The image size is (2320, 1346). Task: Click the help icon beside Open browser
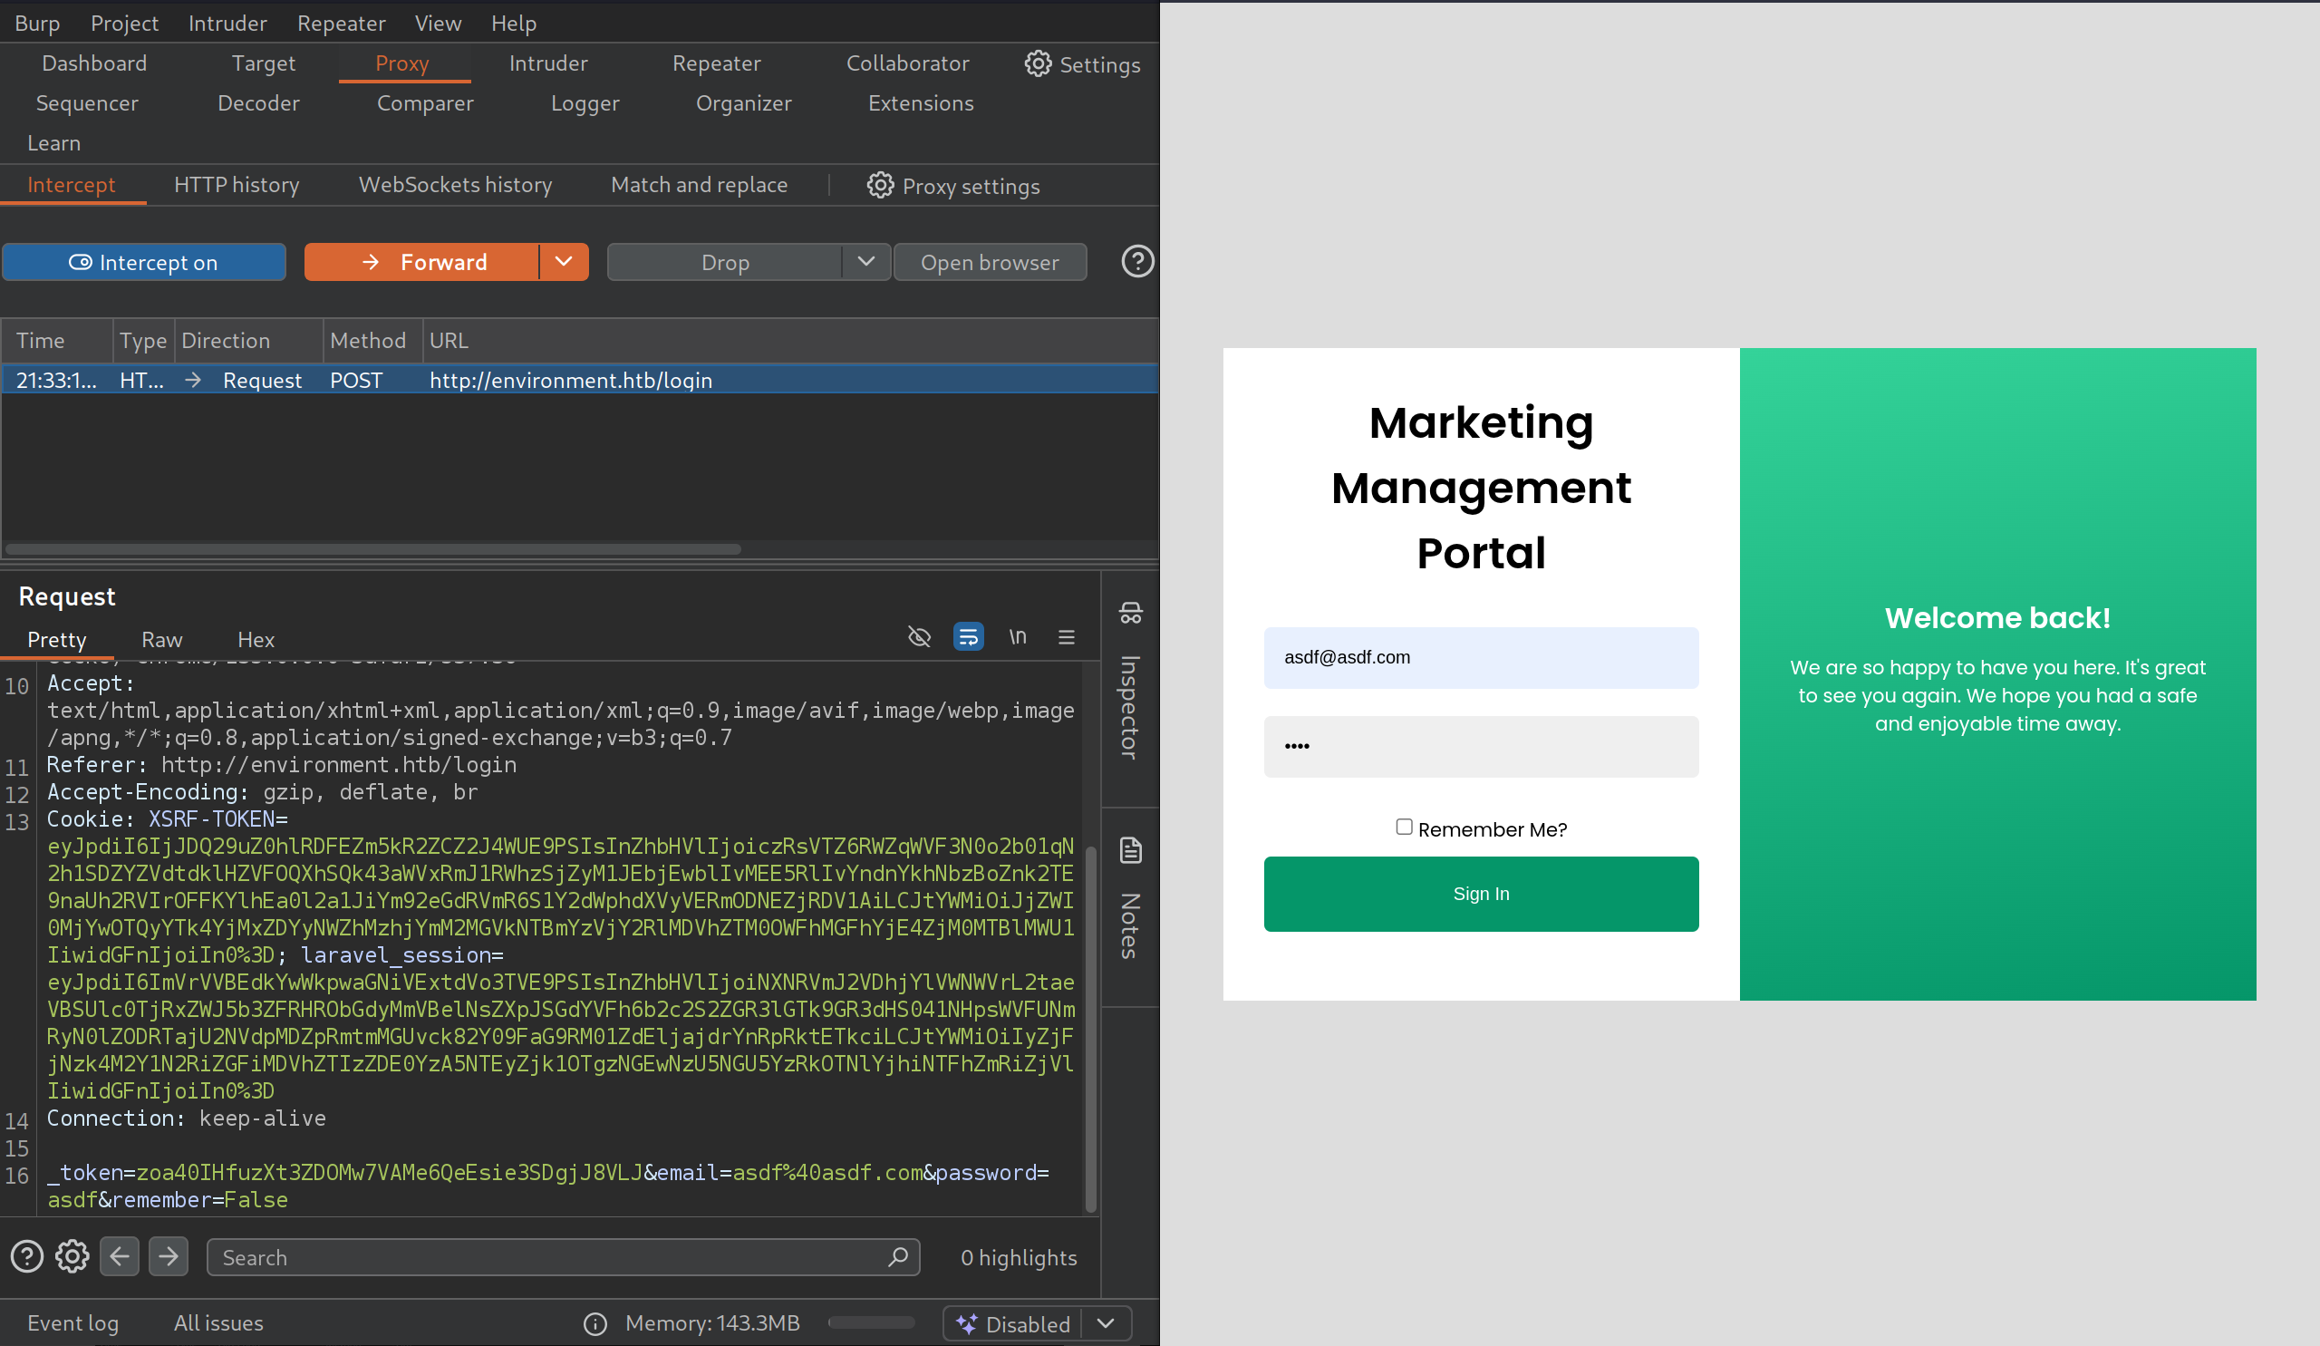1137,261
